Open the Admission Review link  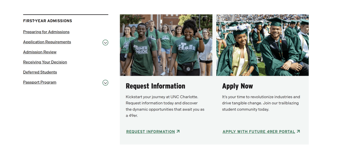click(x=40, y=52)
